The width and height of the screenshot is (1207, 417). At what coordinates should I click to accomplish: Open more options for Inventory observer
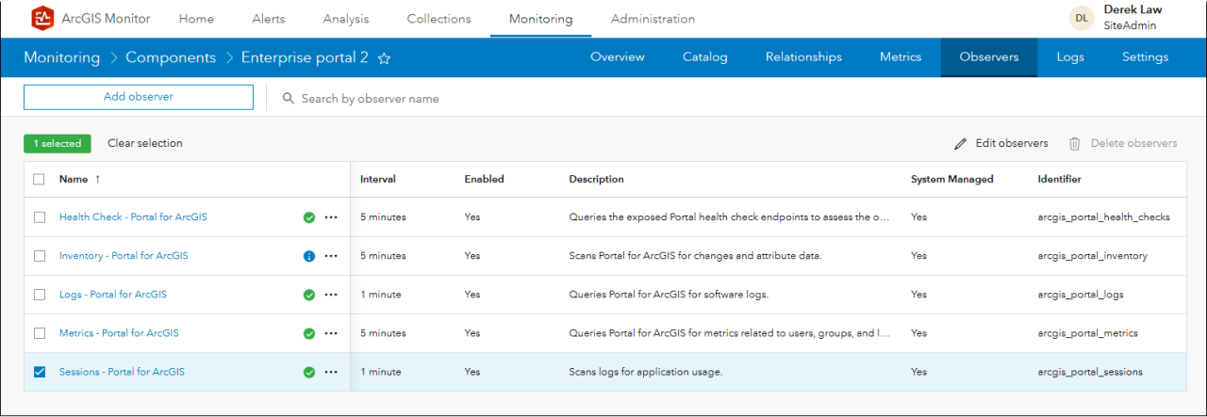pyautogui.click(x=331, y=256)
